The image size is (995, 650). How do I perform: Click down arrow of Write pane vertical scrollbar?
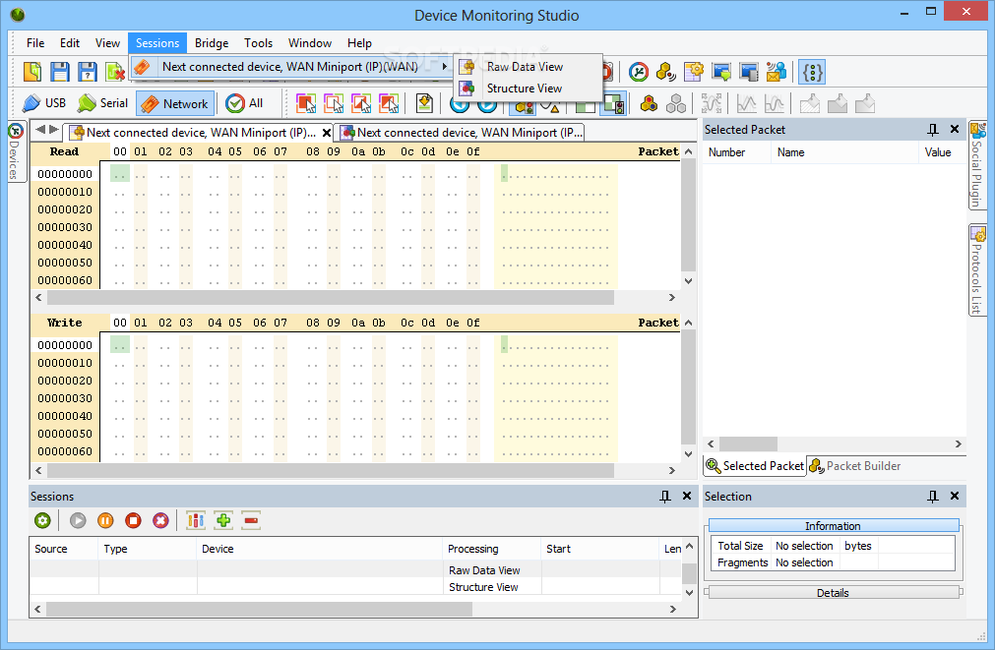tap(689, 453)
